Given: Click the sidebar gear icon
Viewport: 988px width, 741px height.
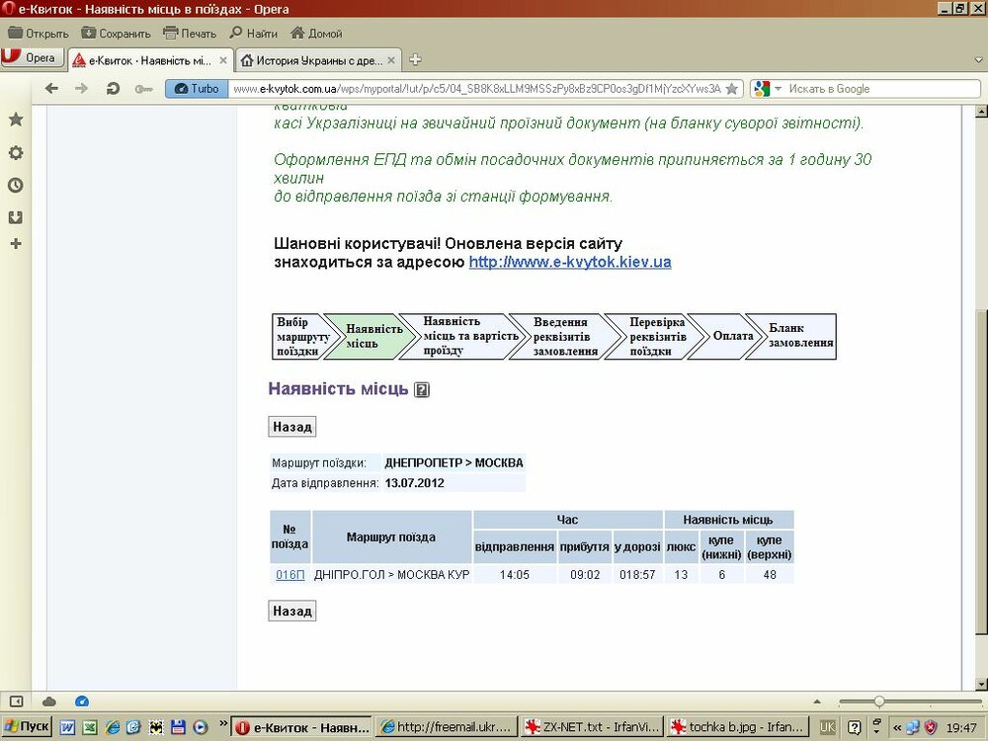Looking at the screenshot, I should (16, 152).
